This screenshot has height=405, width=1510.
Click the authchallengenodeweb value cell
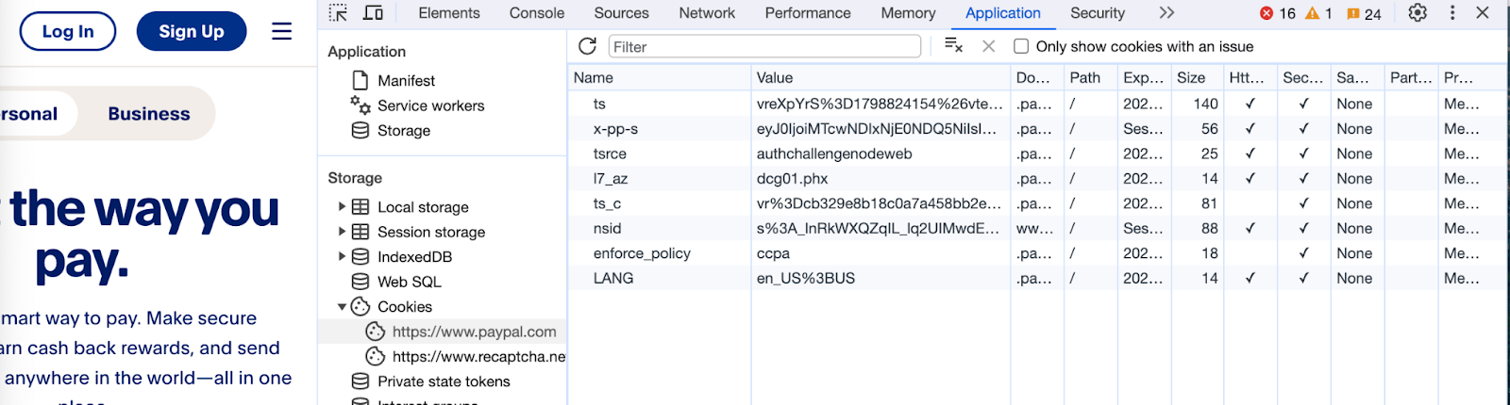point(881,154)
